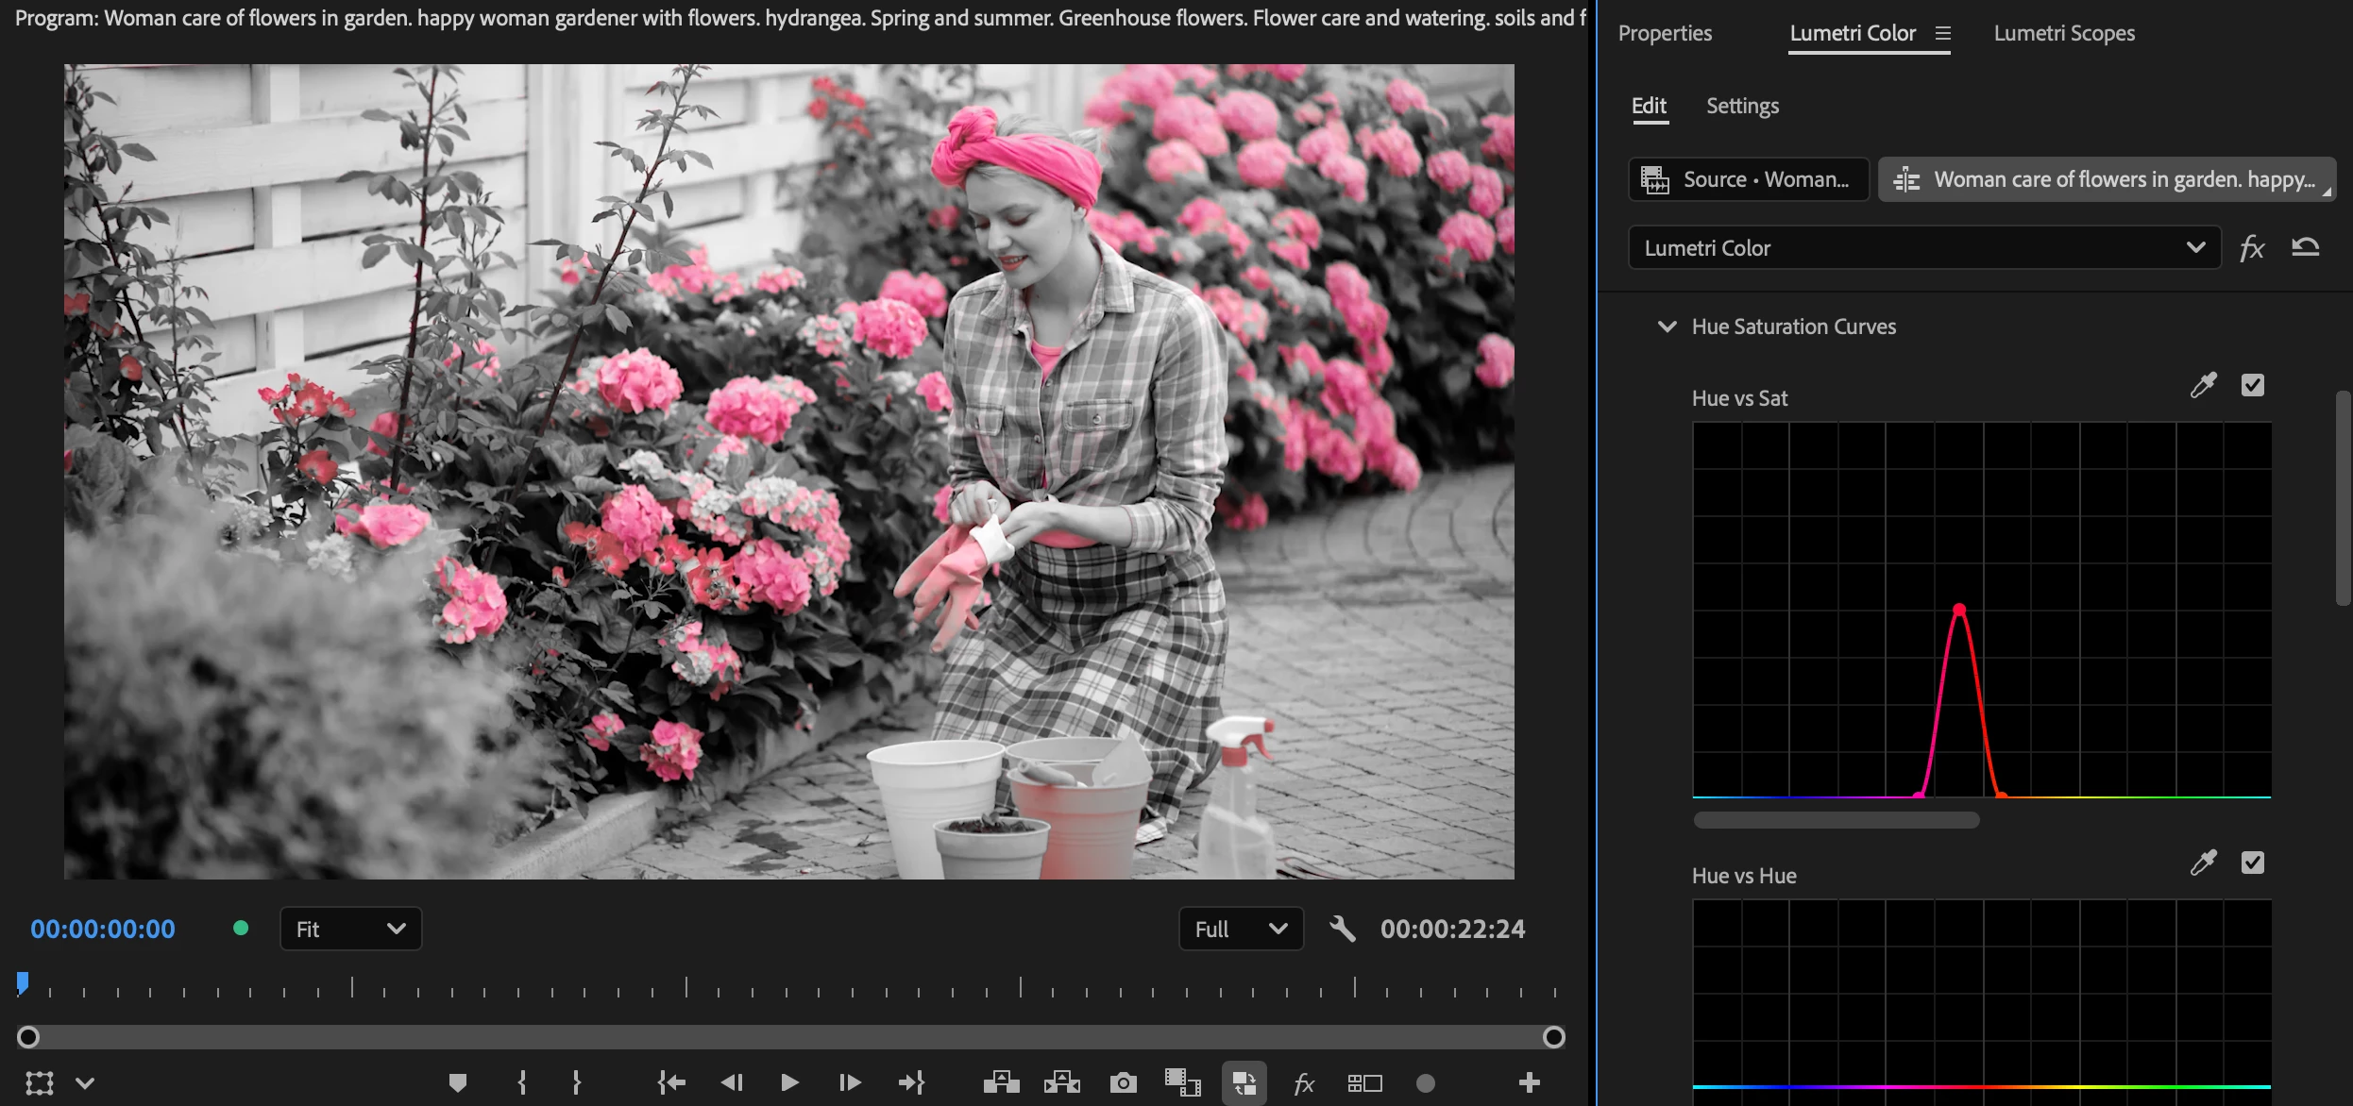Viewport: 2353px width, 1106px height.
Task: Click the Source Woman clip button
Action: coord(1748,179)
